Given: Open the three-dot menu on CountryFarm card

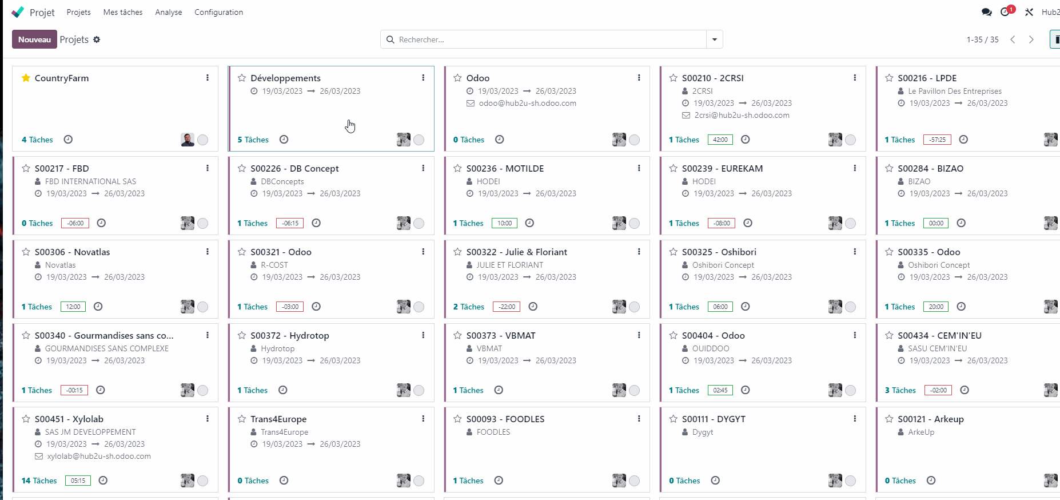Looking at the screenshot, I should point(208,78).
